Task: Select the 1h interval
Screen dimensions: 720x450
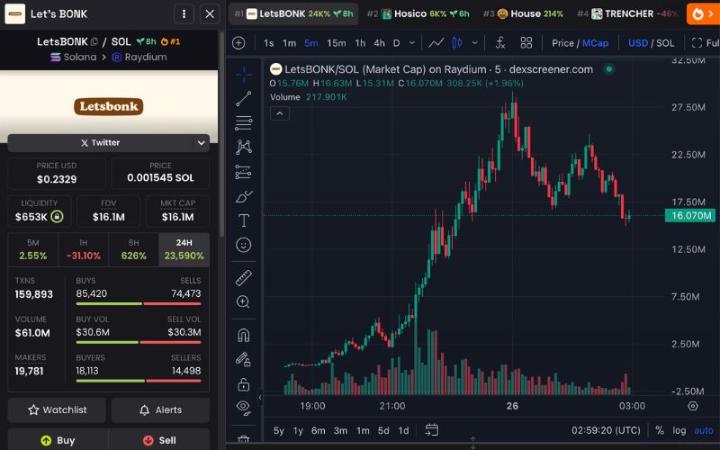Action: (361, 43)
